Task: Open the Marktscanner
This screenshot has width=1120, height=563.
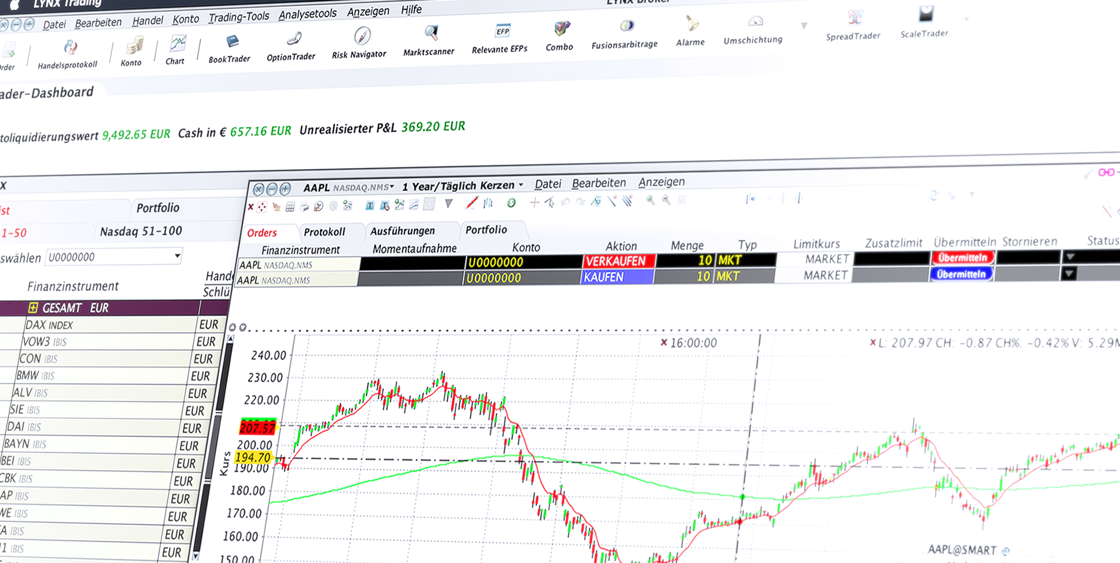Action: click(429, 41)
